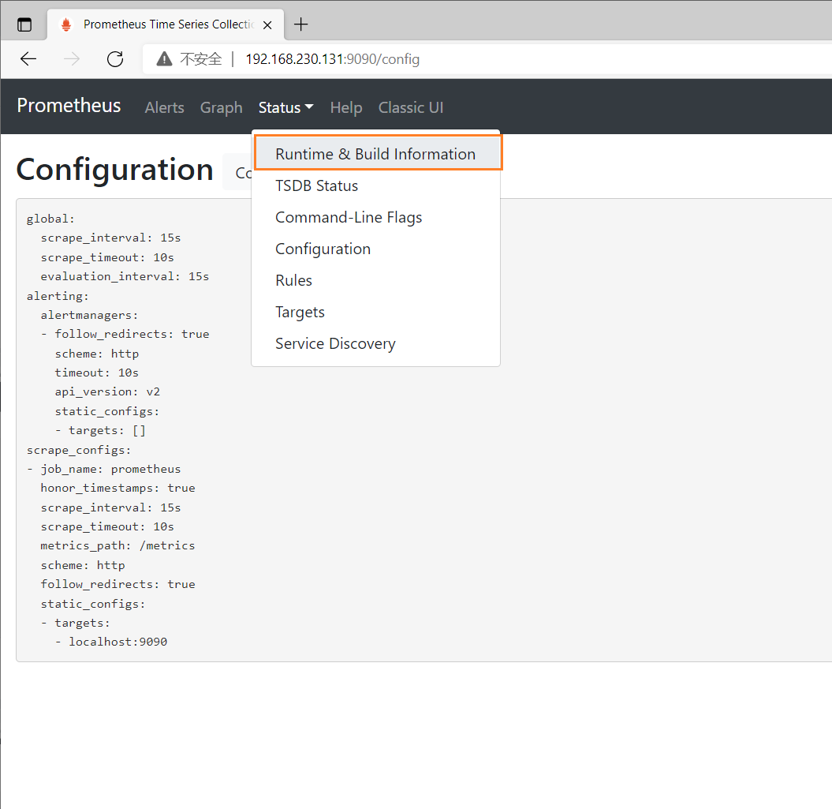
Task: Click 'metrics_path: /metrics' line
Action: coord(118,546)
